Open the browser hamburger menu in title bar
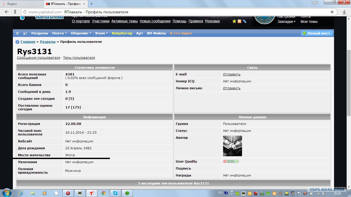The width and height of the screenshot is (351, 197). pos(315,2)
